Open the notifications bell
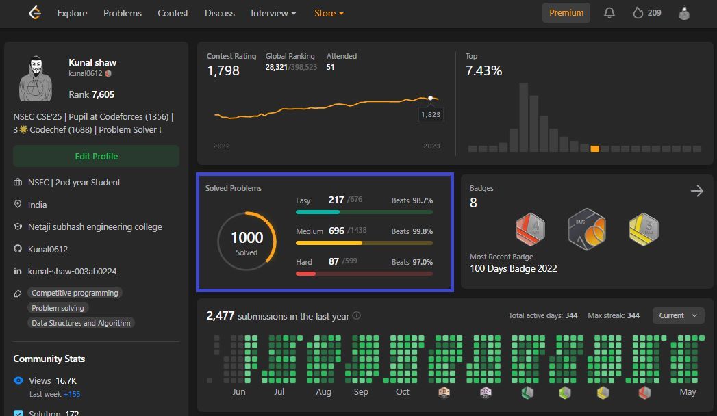The height and width of the screenshot is (416, 717). (609, 13)
